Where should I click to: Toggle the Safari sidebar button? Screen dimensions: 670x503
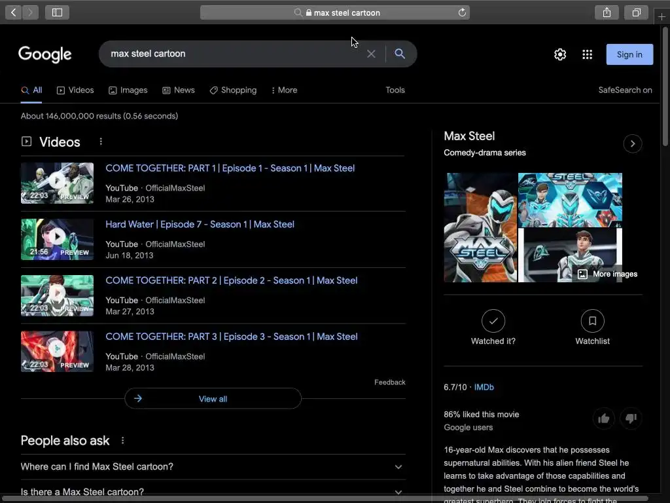pos(58,12)
